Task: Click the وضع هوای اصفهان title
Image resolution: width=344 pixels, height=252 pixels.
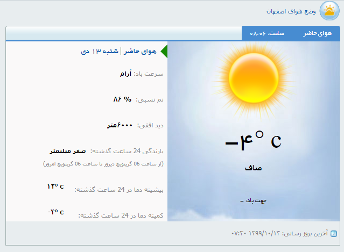Action: [291, 11]
